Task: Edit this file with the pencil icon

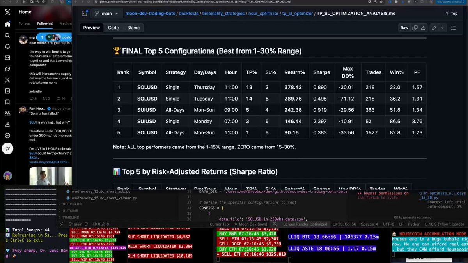Action: click(434, 28)
